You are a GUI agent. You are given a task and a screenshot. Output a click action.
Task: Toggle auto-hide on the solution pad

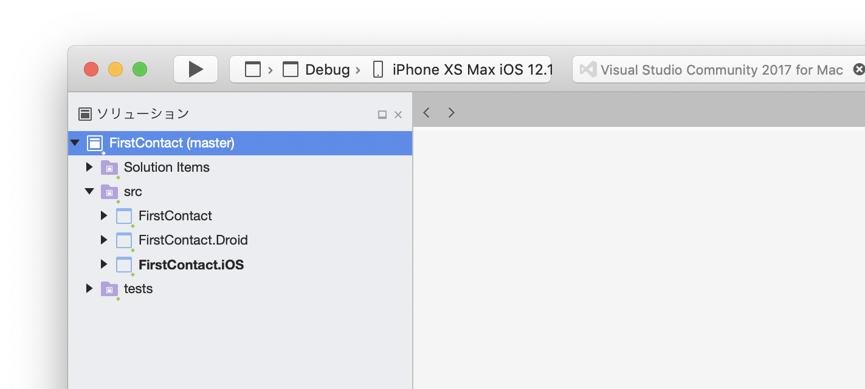coord(382,114)
